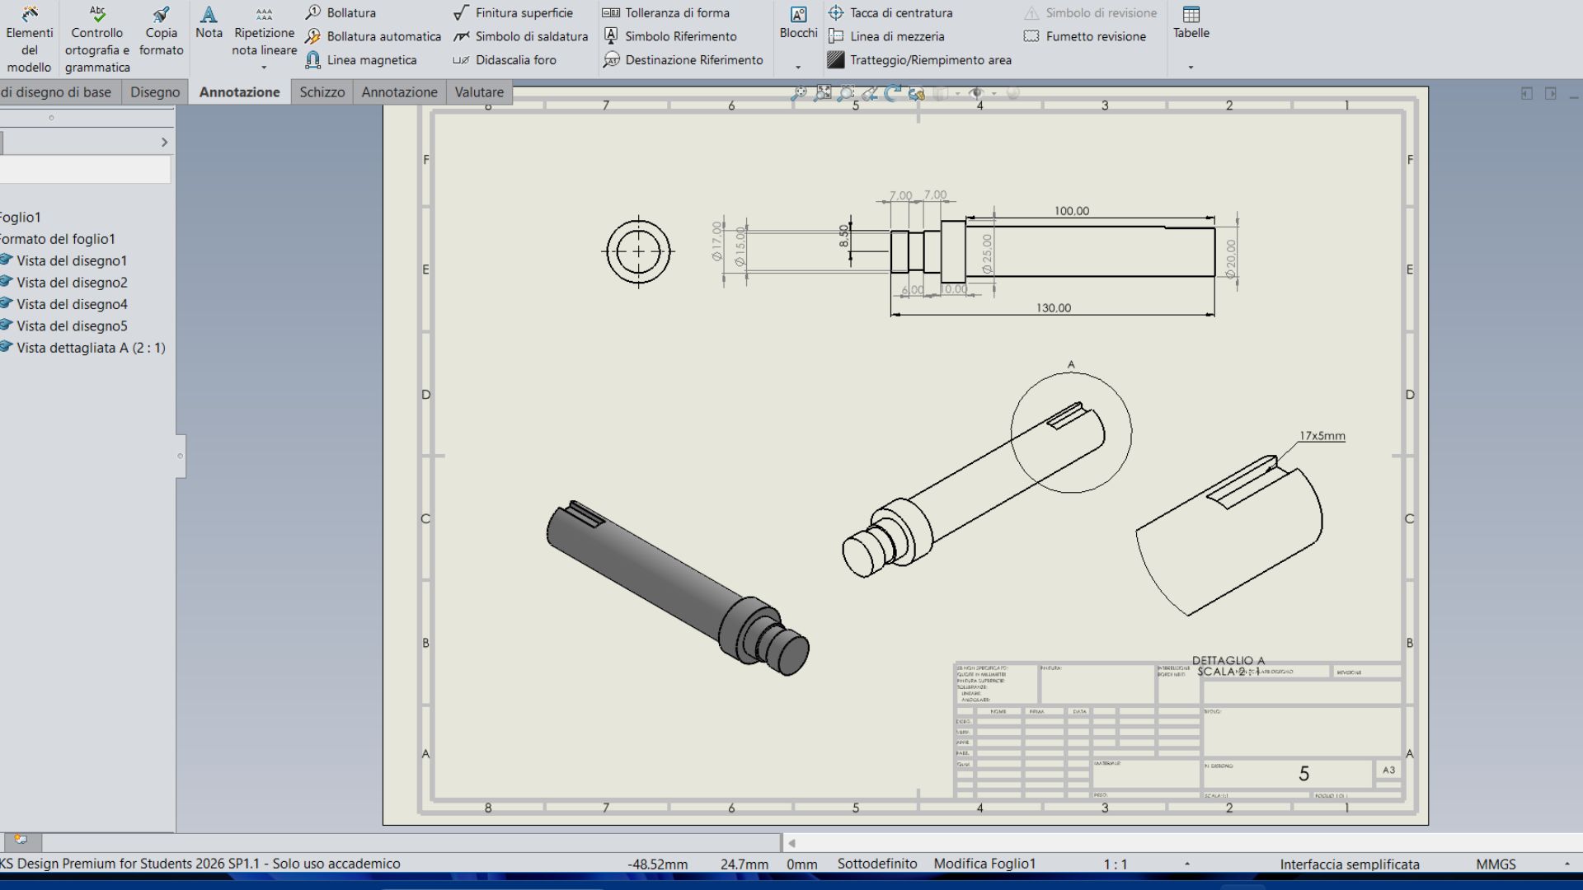This screenshot has width=1583, height=890.
Task: Click the horizontal scrollbar left arrow
Action: pos(791,843)
